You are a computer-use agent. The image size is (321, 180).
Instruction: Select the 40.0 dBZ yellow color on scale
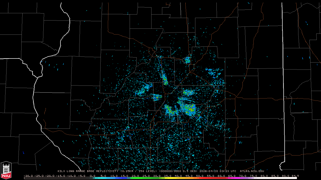[x=179, y=178]
